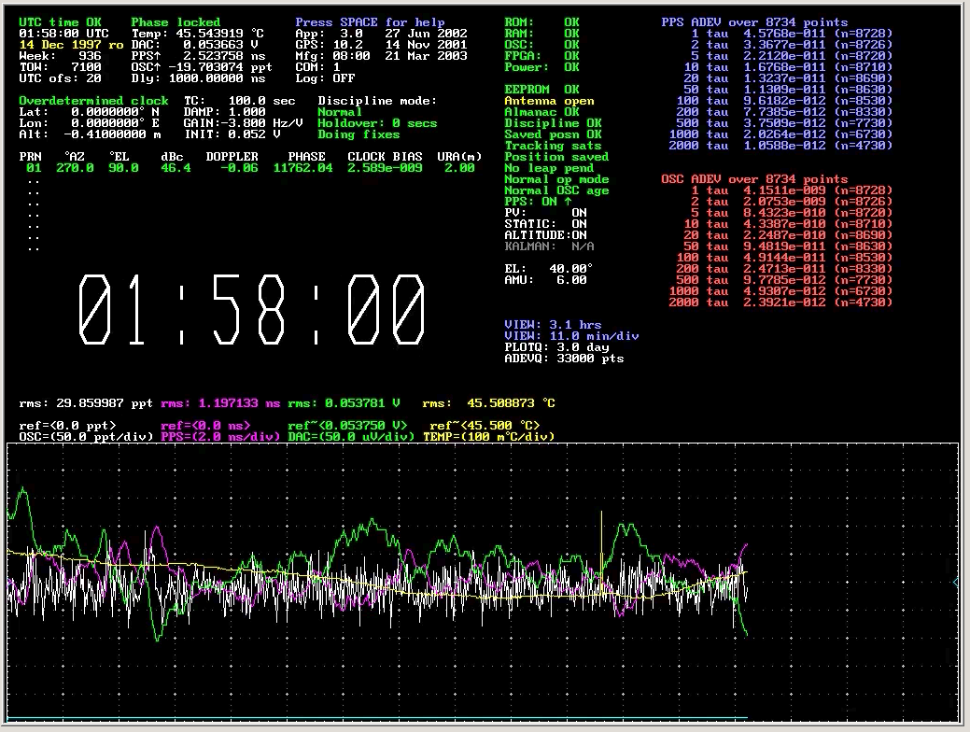The width and height of the screenshot is (970, 732).
Task: Select the 'Temp: 45.543919 °C' reading
Action: 197,34
